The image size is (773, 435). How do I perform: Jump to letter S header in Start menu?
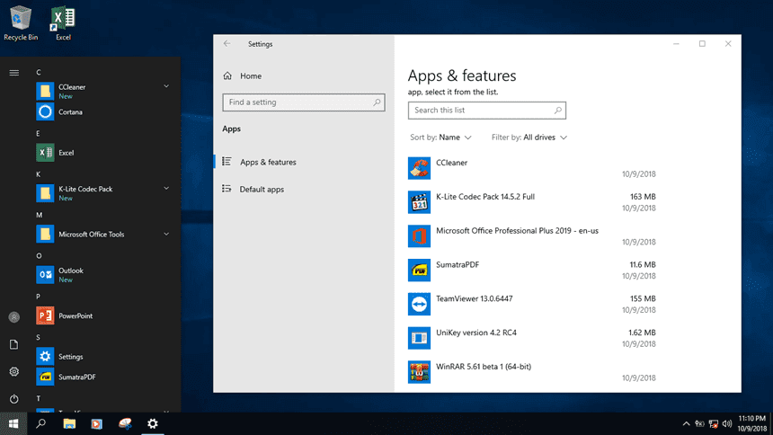point(38,337)
